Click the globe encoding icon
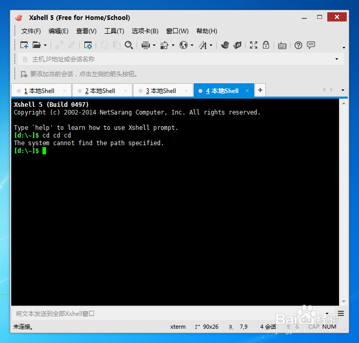The height and width of the screenshot is (343, 359). tap(184, 45)
